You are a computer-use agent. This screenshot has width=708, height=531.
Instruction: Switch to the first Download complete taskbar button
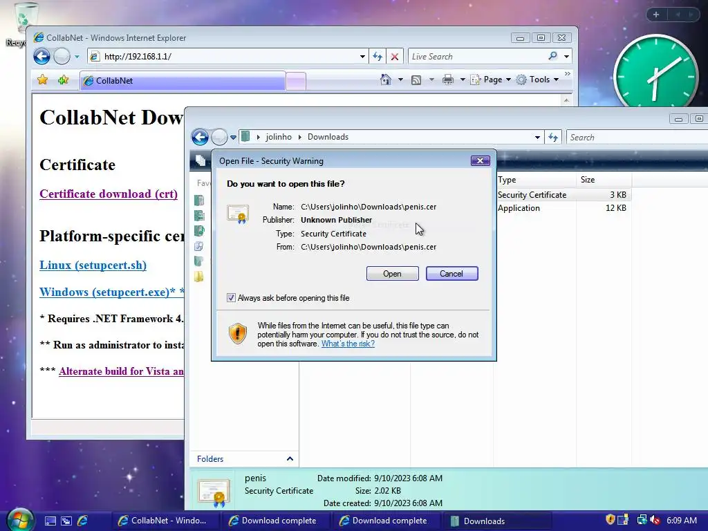click(x=277, y=521)
